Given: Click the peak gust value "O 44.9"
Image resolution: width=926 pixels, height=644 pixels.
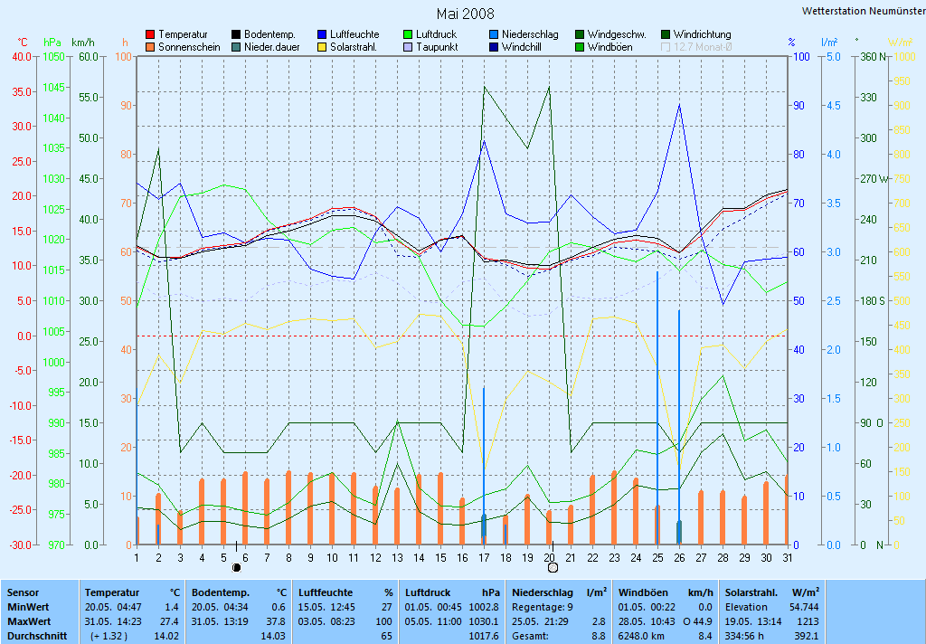Looking at the screenshot, I should [x=697, y=621].
